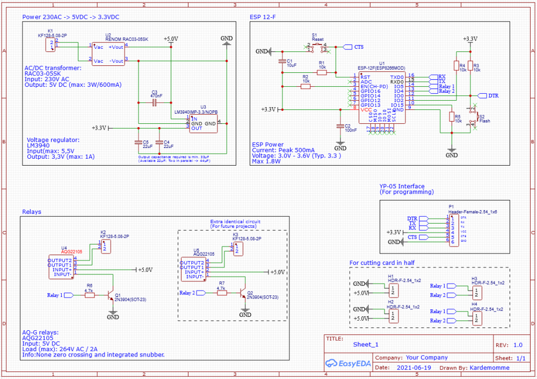The image size is (537, 379).
Task: Select capacitor C3 470nF symbol
Action: tap(154, 101)
